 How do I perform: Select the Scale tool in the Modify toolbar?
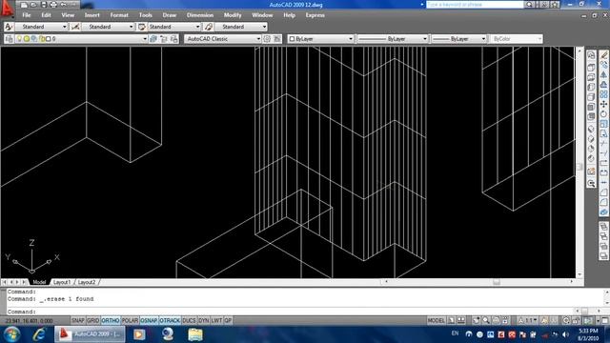603,124
